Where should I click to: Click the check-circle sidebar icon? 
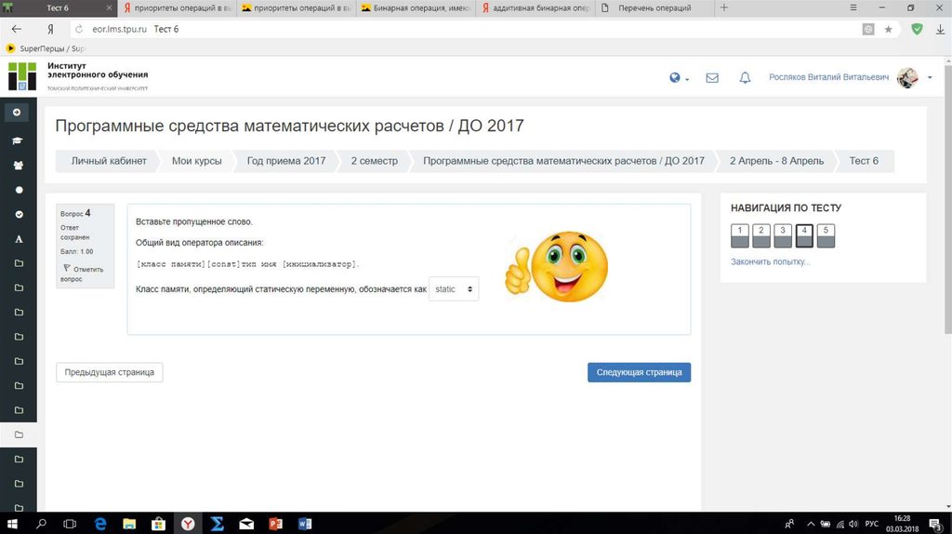coord(19,215)
